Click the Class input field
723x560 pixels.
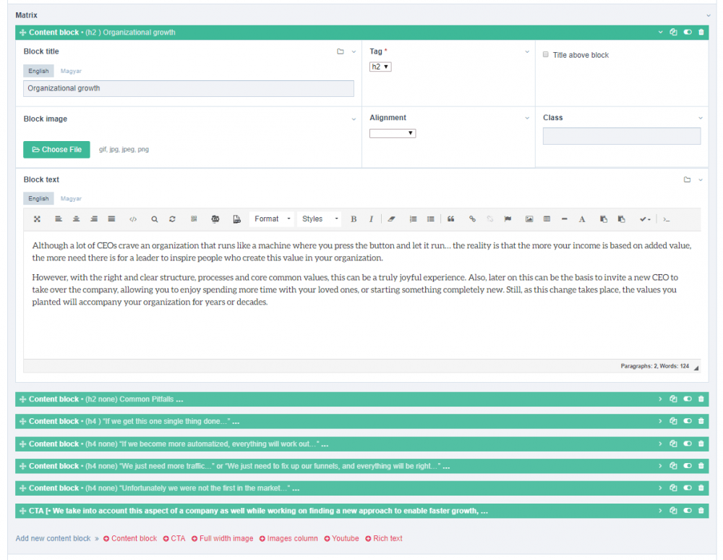point(622,136)
